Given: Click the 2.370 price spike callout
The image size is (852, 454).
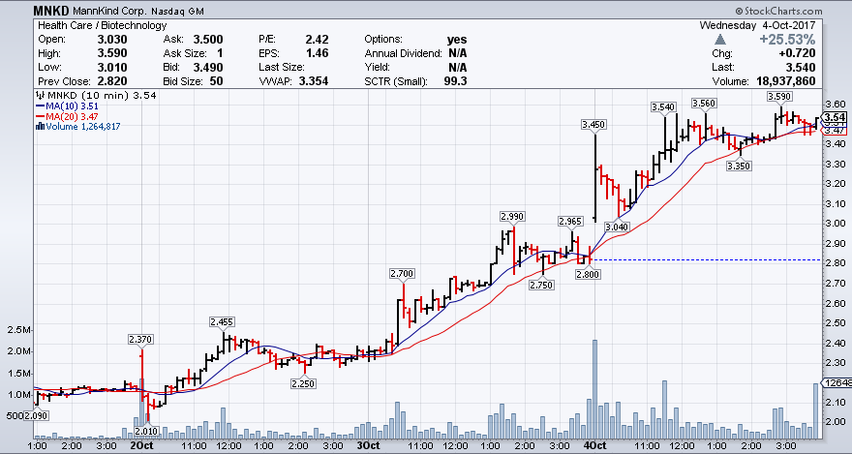Looking at the screenshot, I should click(x=140, y=339).
